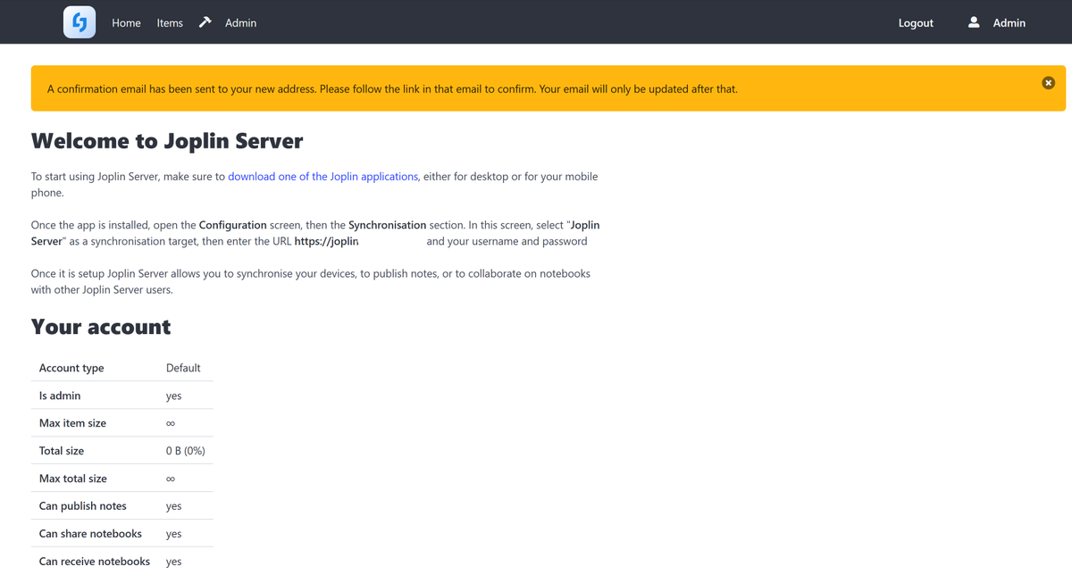Select the 'Can receive notebooks' label
This screenshot has width=1072, height=583.
click(x=95, y=562)
